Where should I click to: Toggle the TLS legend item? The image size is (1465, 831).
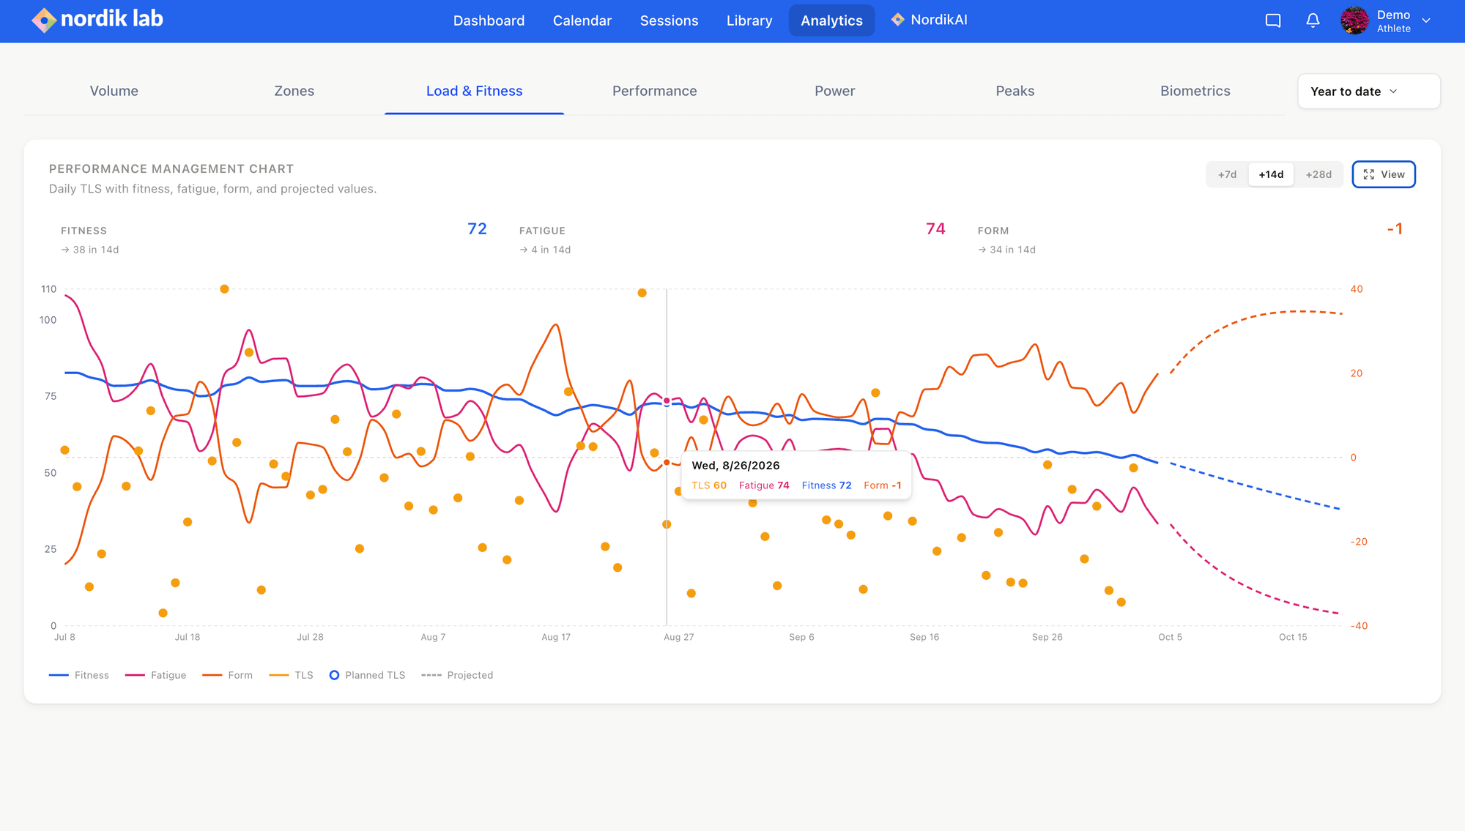point(291,675)
